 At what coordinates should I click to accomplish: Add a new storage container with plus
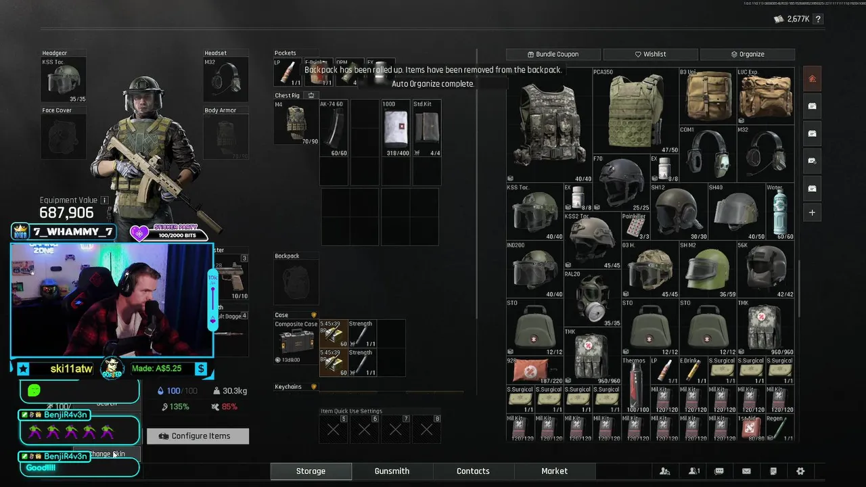click(812, 212)
